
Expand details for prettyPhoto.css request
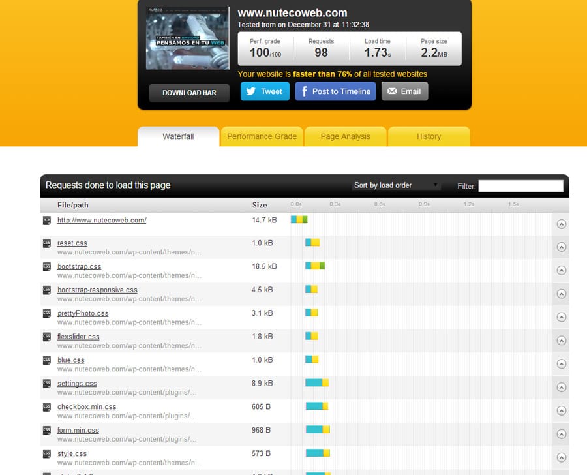click(561, 317)
